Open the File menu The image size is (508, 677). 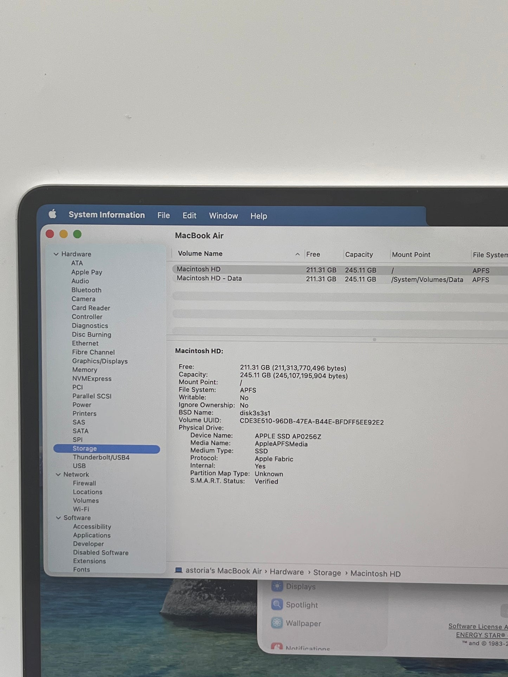coord(163,215)
